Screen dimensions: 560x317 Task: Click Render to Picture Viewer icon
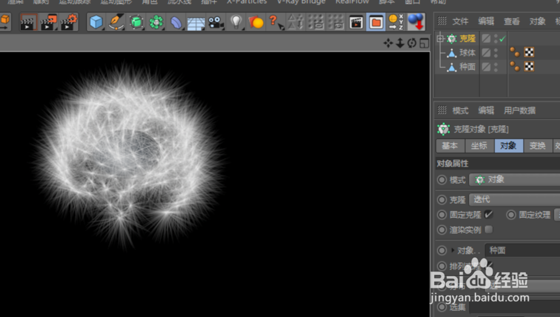[x=49, y=22]
